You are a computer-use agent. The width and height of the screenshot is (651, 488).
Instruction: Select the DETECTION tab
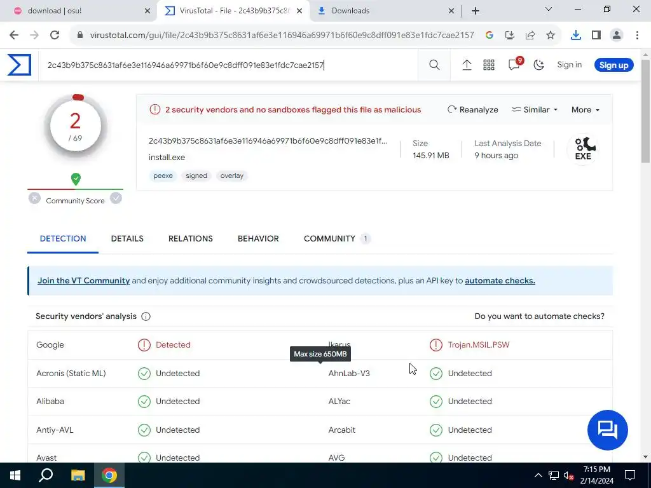pyautogui.click(x=63, y=239)
